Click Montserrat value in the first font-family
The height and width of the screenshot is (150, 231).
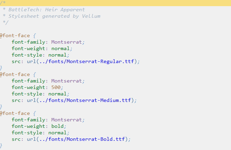coord(67,42)
